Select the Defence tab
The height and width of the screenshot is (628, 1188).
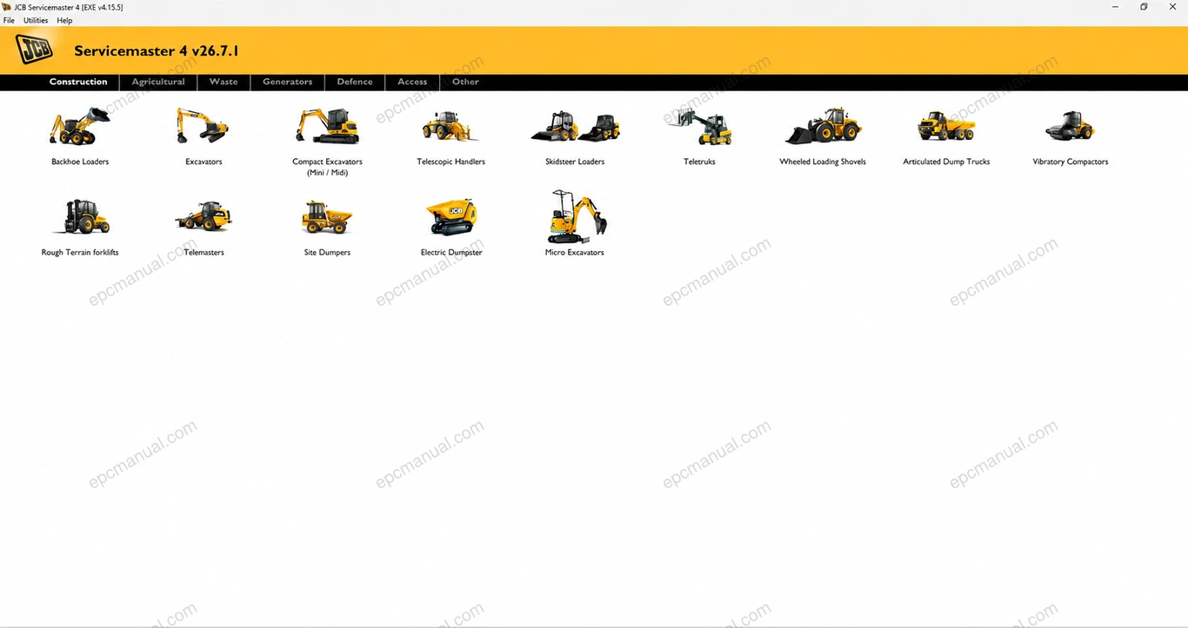point(355,82)
